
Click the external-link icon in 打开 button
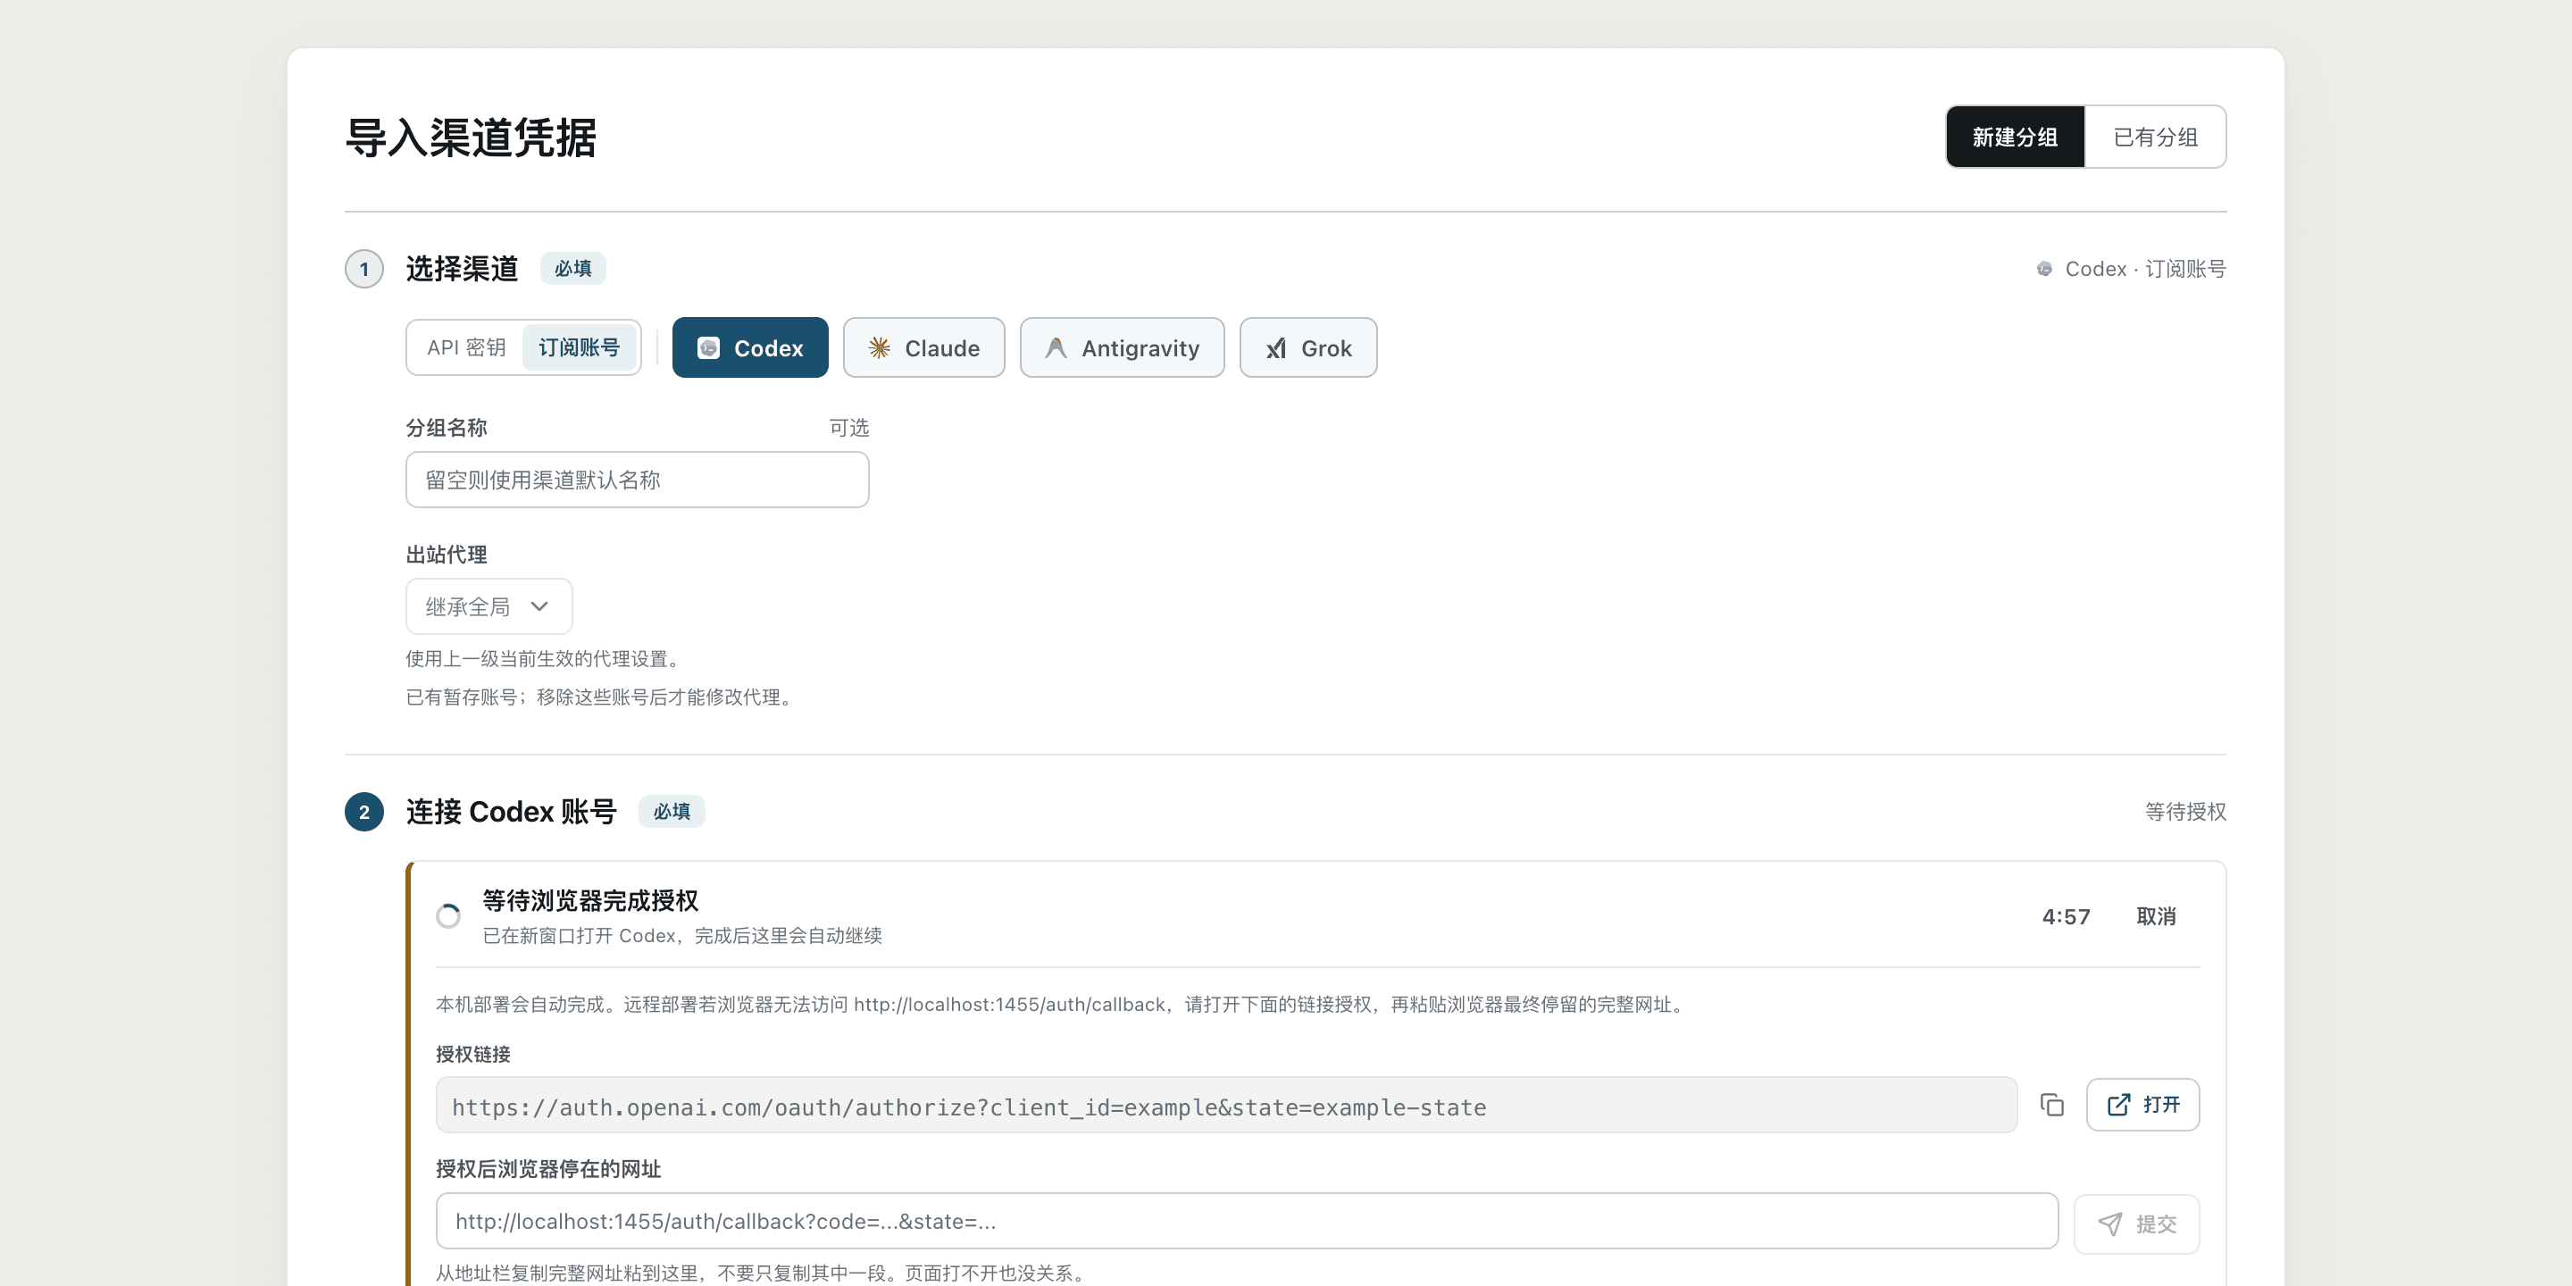point(2118,1105)
